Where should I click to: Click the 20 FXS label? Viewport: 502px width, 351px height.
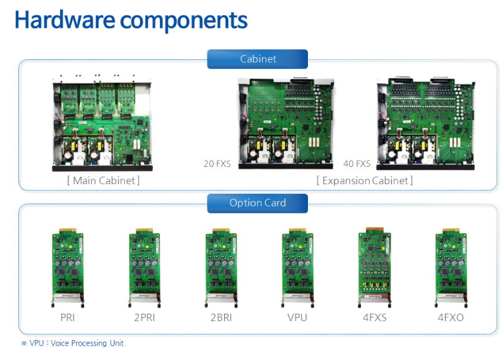click(217, 164)
